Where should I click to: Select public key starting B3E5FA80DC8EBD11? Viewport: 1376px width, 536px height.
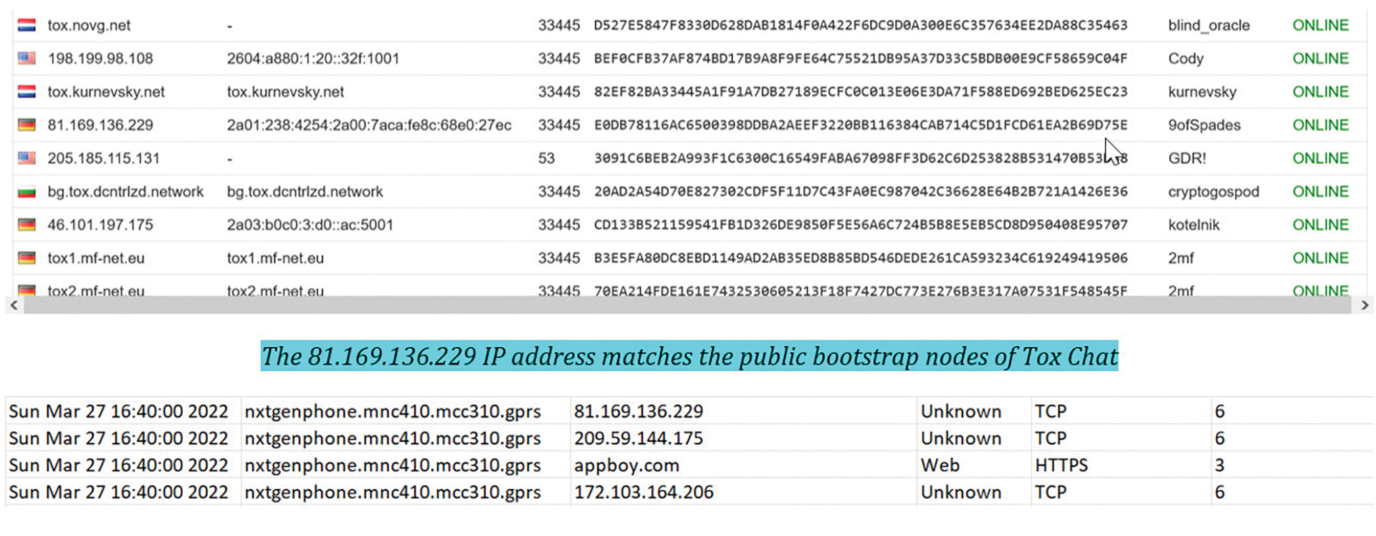861,258
